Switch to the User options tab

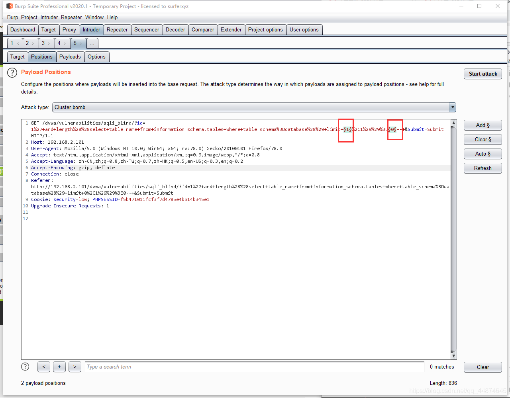point(304,30)
